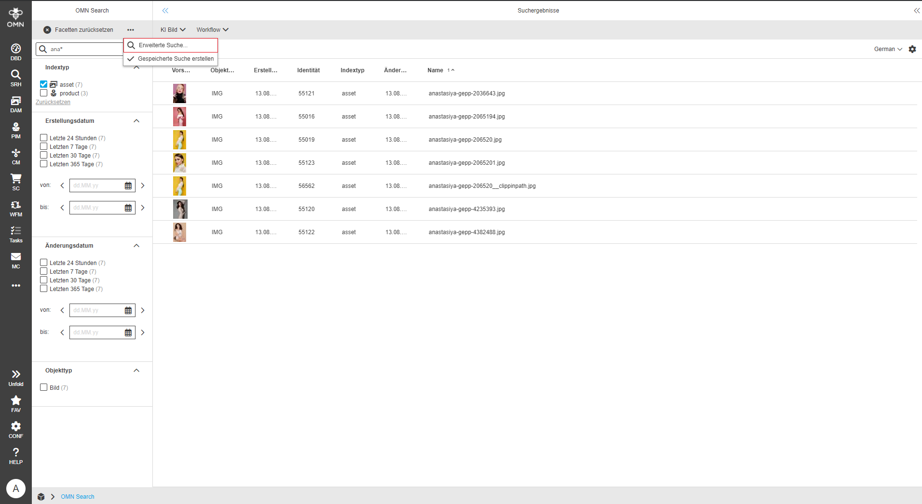The width and height of the screenshot is (922, 504).
Task: Open the thumbnail of anastasiya-gepp-2036643.jpg
Action: coord(180,93)
